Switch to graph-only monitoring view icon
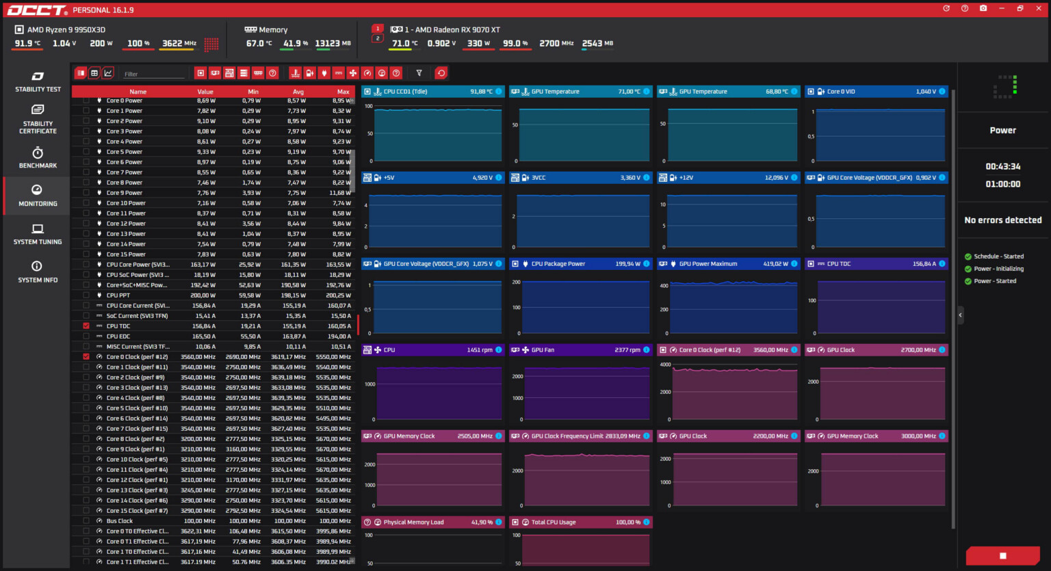 108,73
